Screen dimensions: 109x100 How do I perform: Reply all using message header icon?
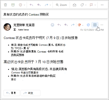(66, 25)
